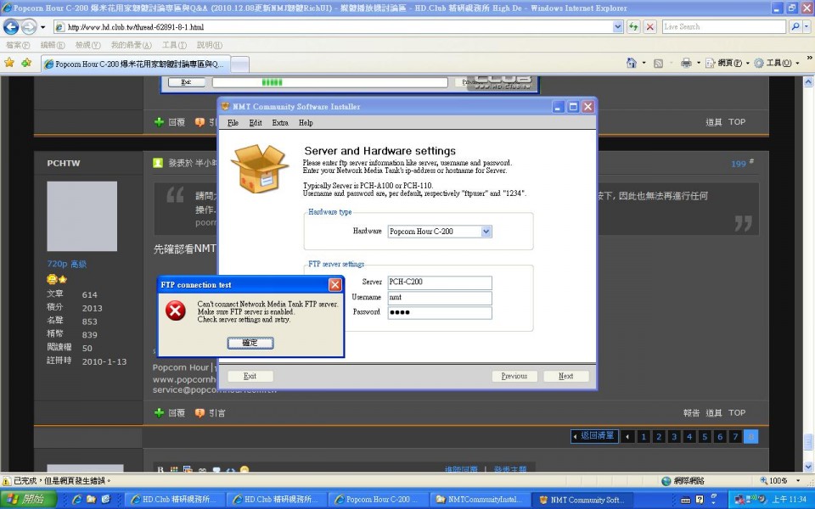This screenshot has width=815, height=509.
Task: Click the Username input field
Action: coord(439,298)
